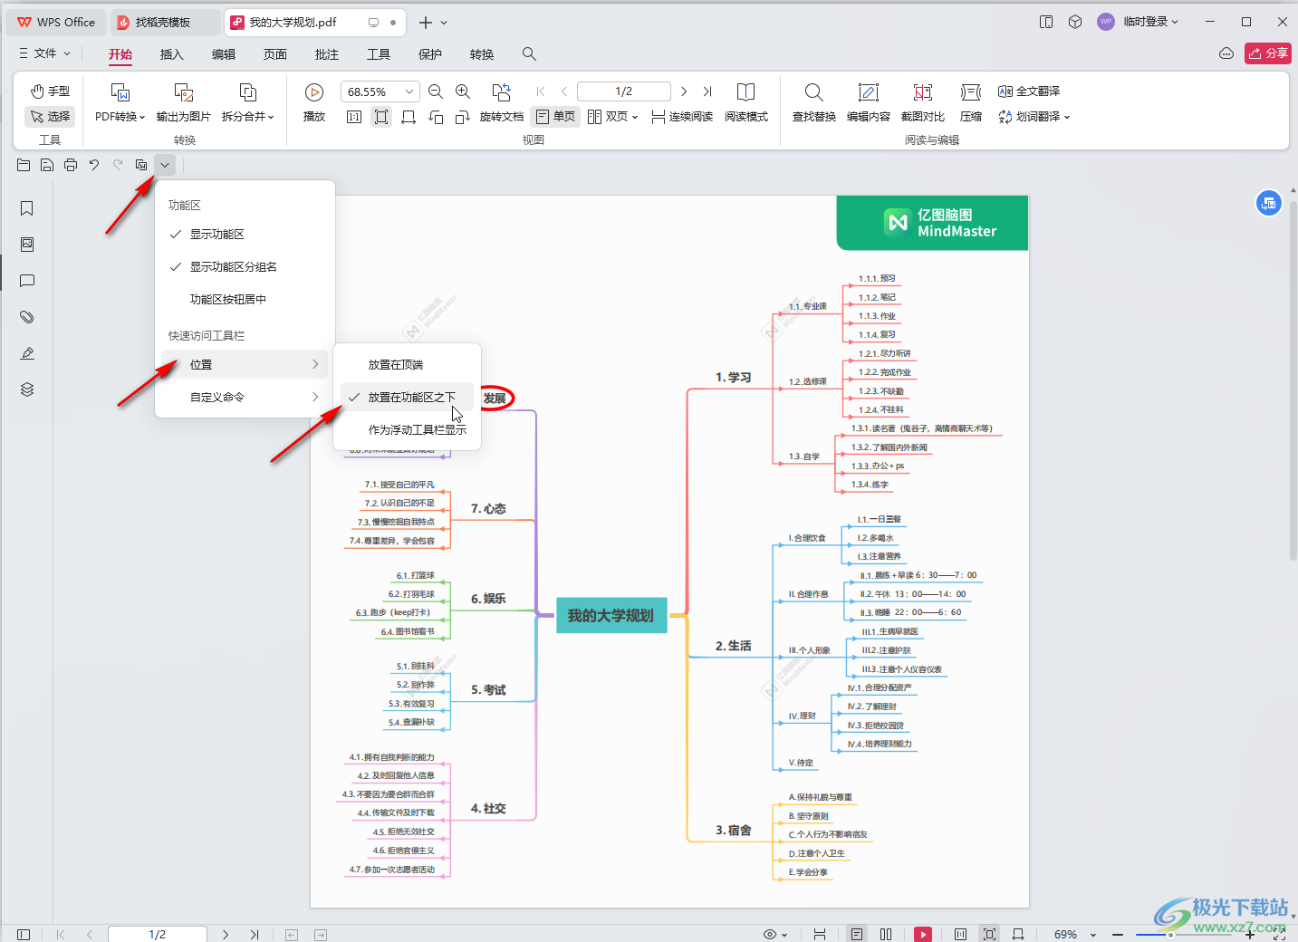Open Full Text Translation (全文翻译)
The image size is (1298, 942).
1029,91
